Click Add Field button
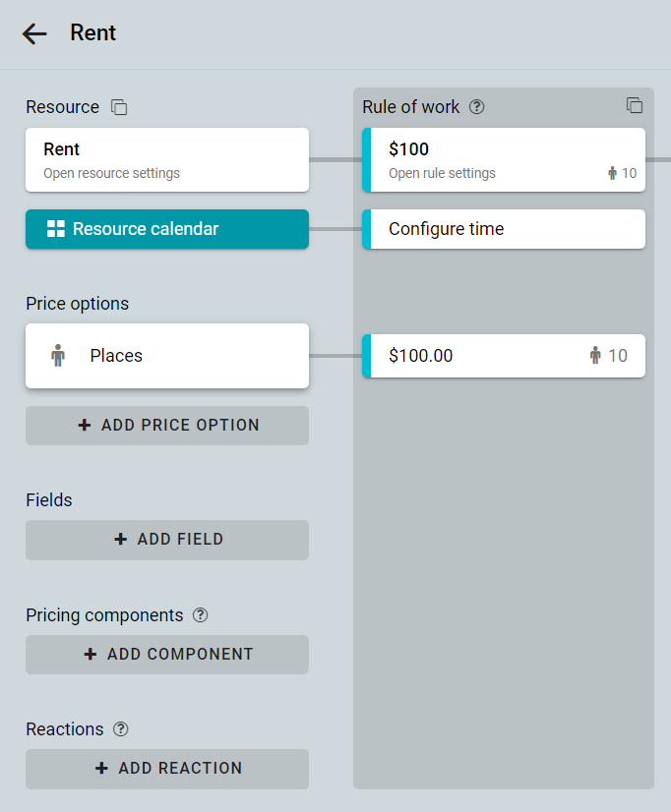Image resolution: width=671 pixels, height=812 pixels. tap(167, 540)
